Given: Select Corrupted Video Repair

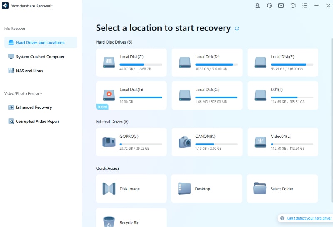Looking at the screenshot, I should coord(37,121).
